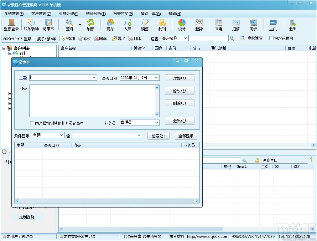The image size is (317, 241).
Task: Click the 退出 exit toolbar icon
Action: 293,25
